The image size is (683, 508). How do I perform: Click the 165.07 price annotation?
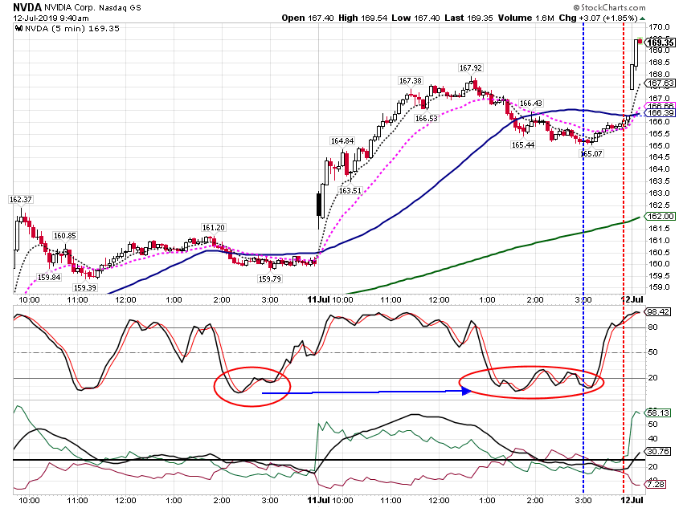pos(591,154)
